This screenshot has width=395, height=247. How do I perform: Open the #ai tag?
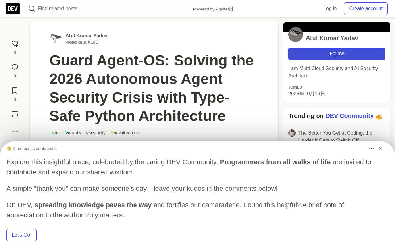(x=55, y=133)
